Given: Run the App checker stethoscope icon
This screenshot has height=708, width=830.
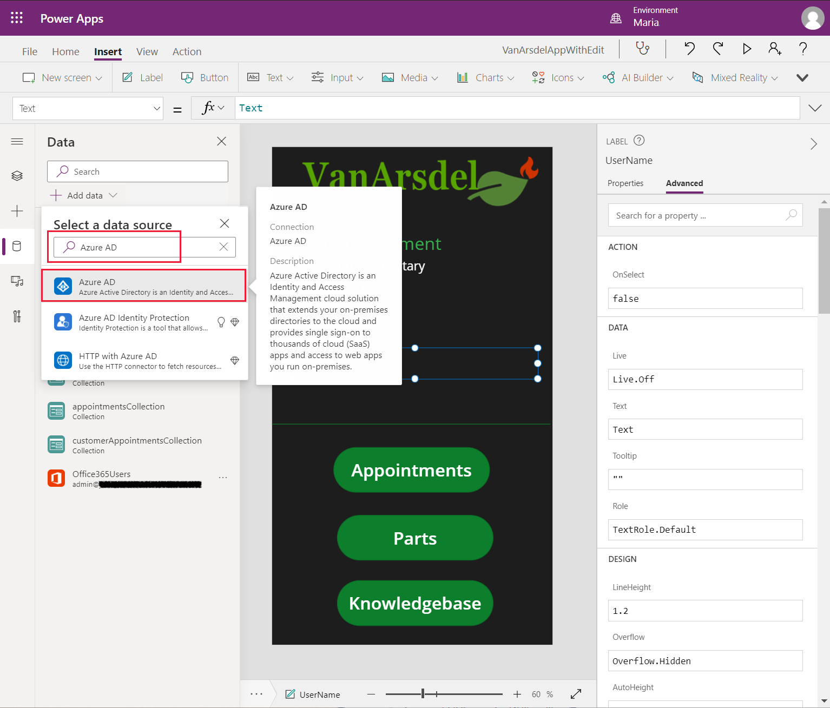Looking at the screenshot, I should (642, 49).
